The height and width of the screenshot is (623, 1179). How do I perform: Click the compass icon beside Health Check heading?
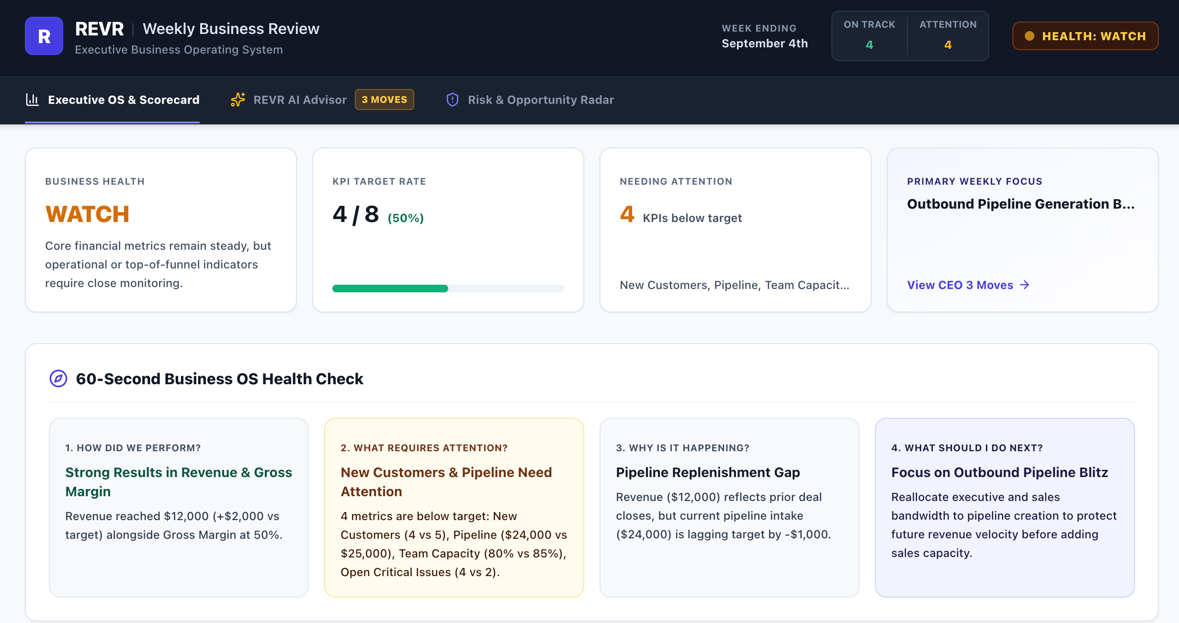[x=58, y=378]
